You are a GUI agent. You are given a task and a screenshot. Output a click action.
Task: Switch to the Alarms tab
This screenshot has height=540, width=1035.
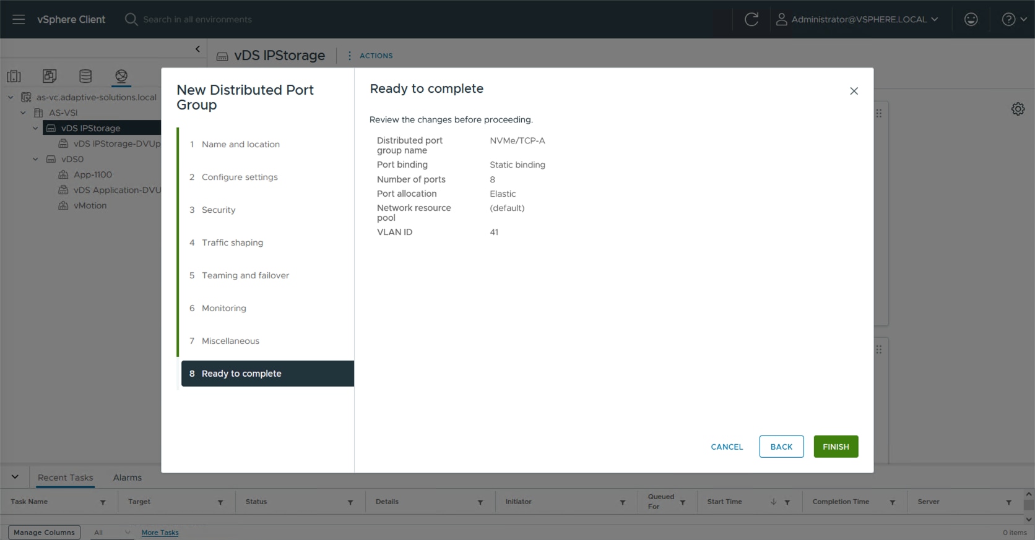click(128, 478)
